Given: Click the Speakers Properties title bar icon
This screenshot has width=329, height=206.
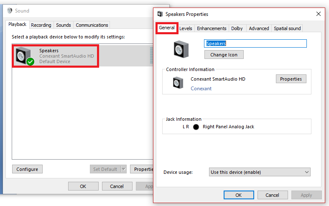Looking at the screenshot, I should [x=160, y=14].
